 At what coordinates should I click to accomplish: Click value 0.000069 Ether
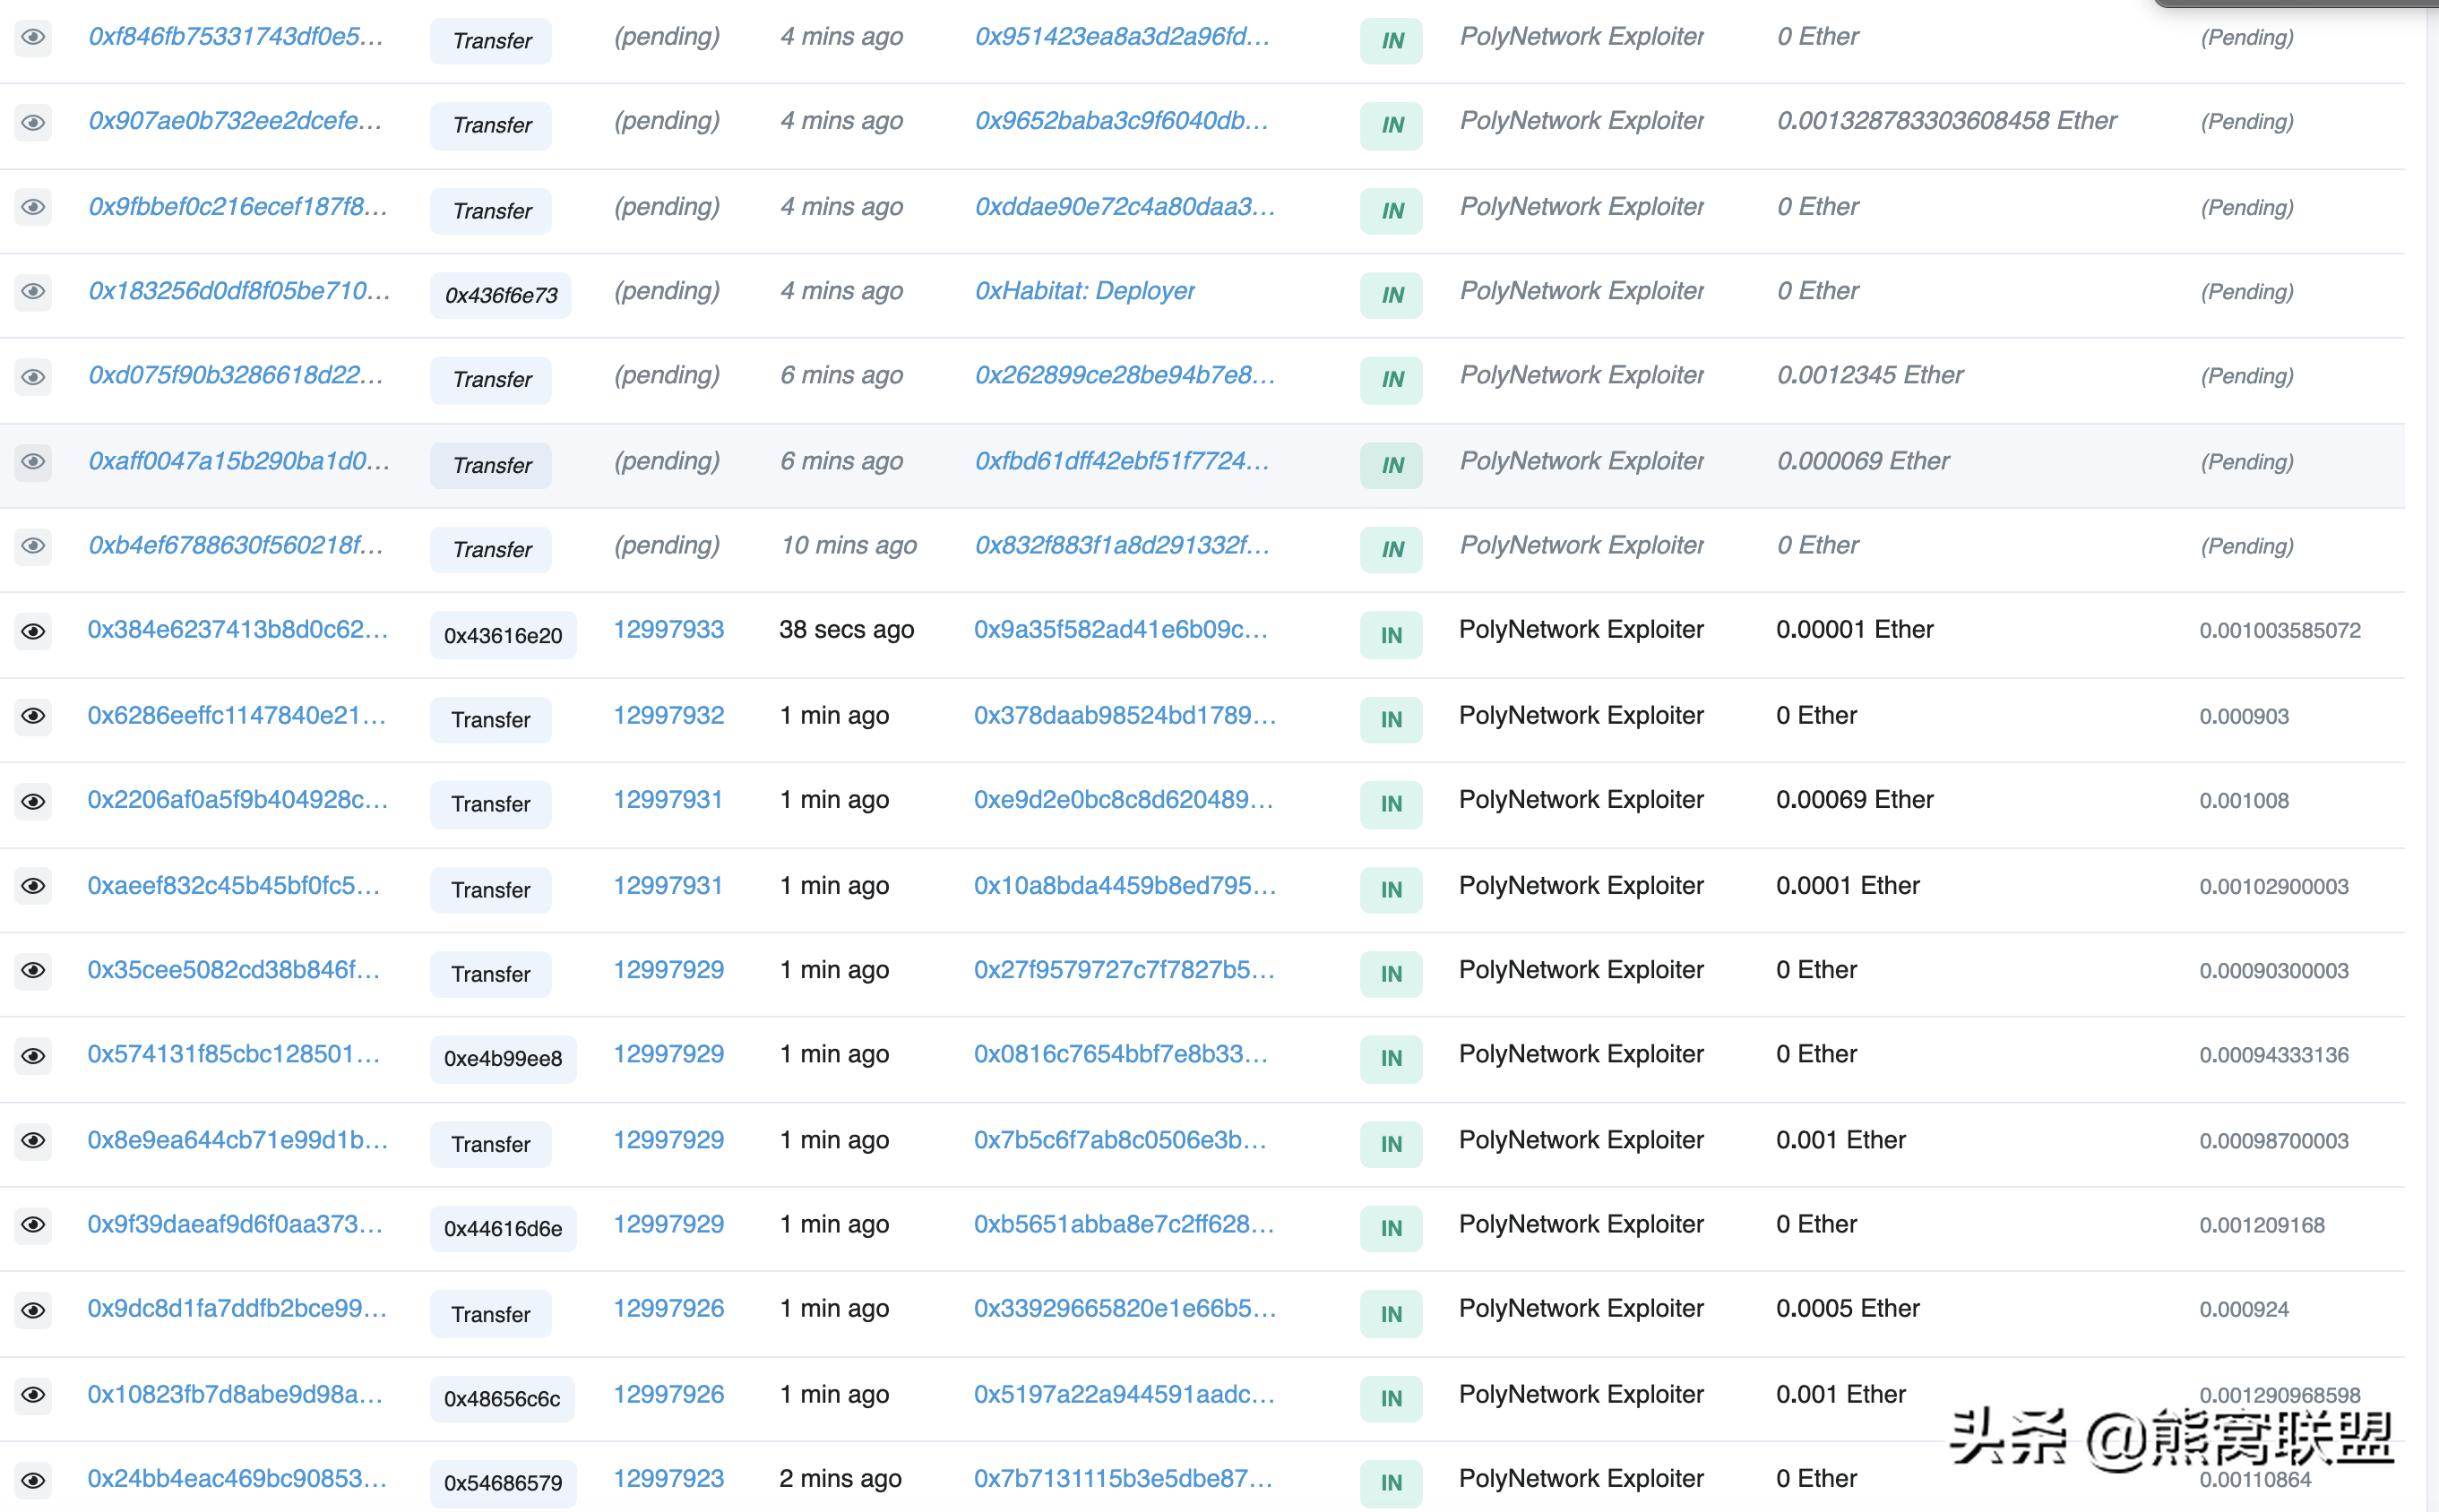(1863, 461)
